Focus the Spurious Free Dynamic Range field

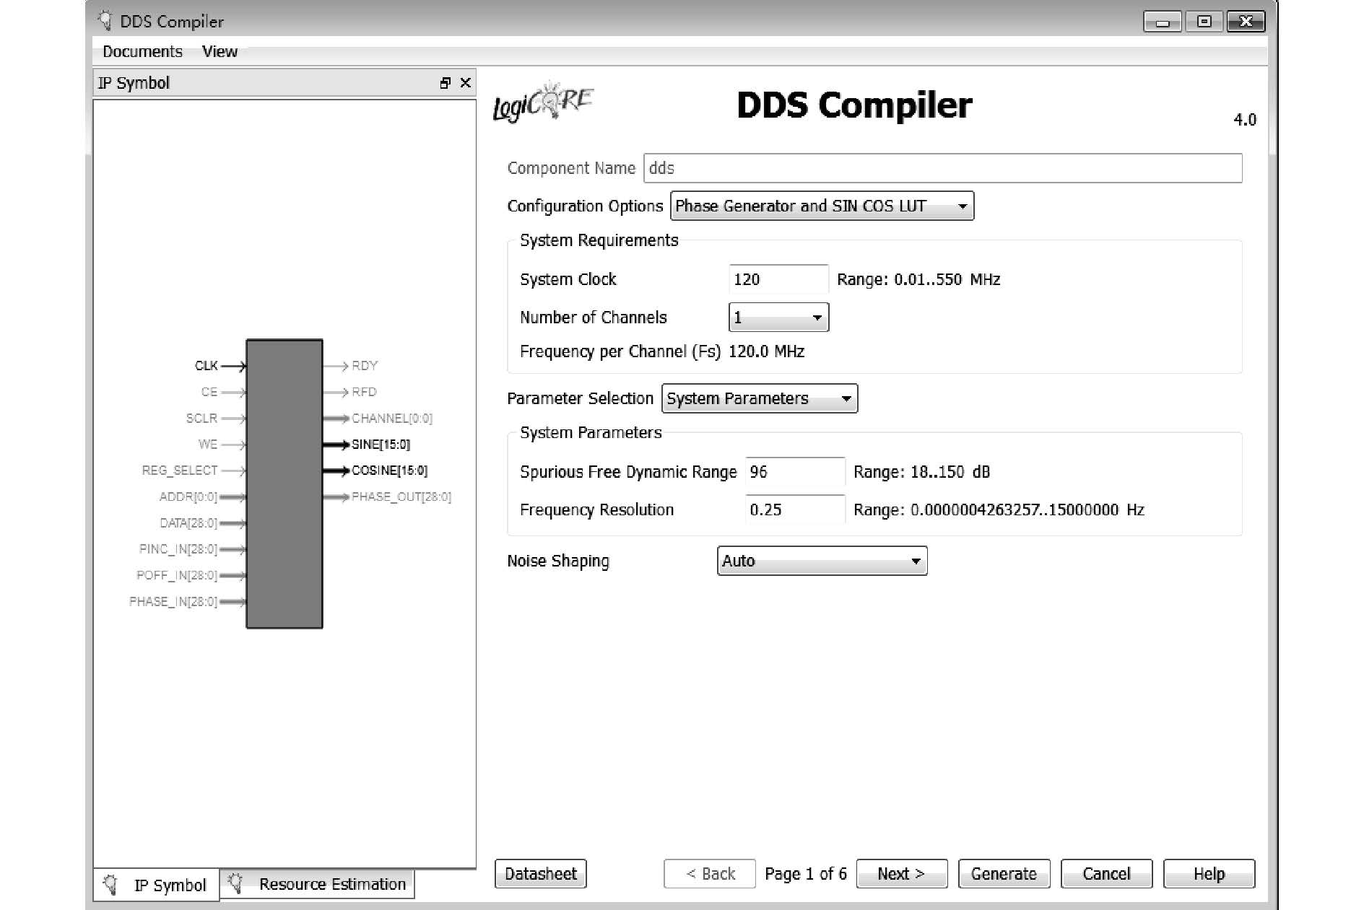(x=794, y=472)
